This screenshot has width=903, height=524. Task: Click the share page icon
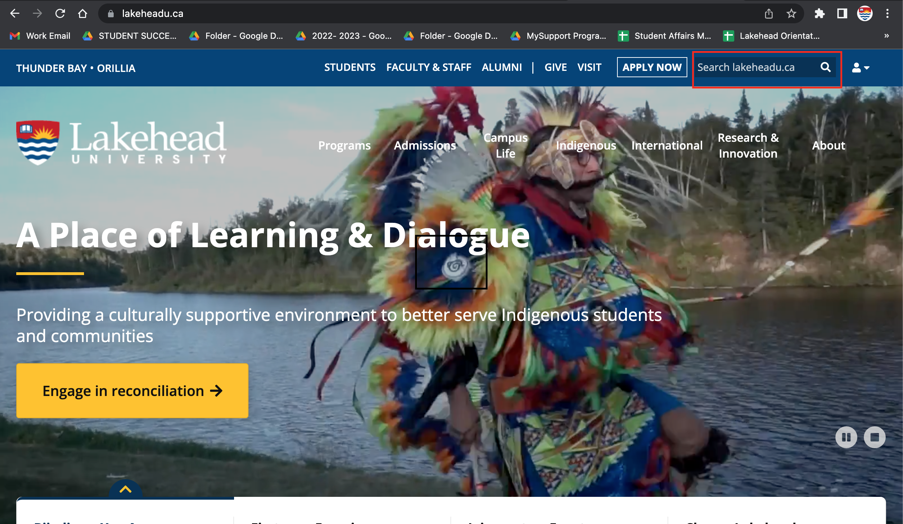[x=769, y=14]
